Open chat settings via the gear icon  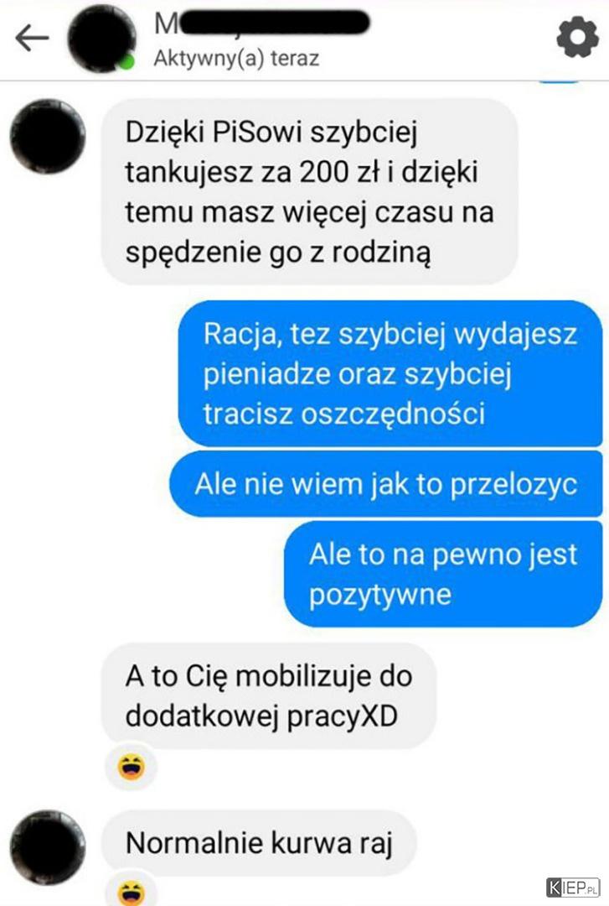[x=577, y=38]
